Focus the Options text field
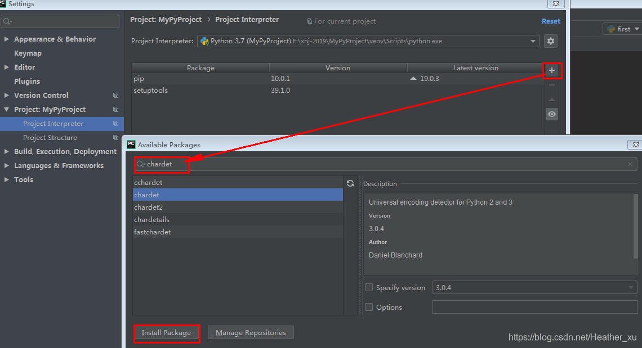This screenshot has height=348, width=642. pos(535,307)
